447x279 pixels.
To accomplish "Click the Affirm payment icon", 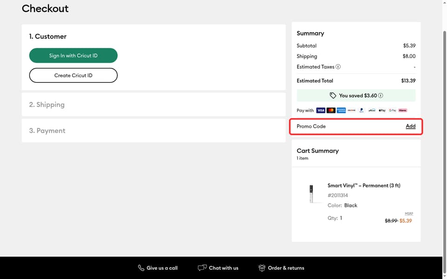I will pos(372,110).
